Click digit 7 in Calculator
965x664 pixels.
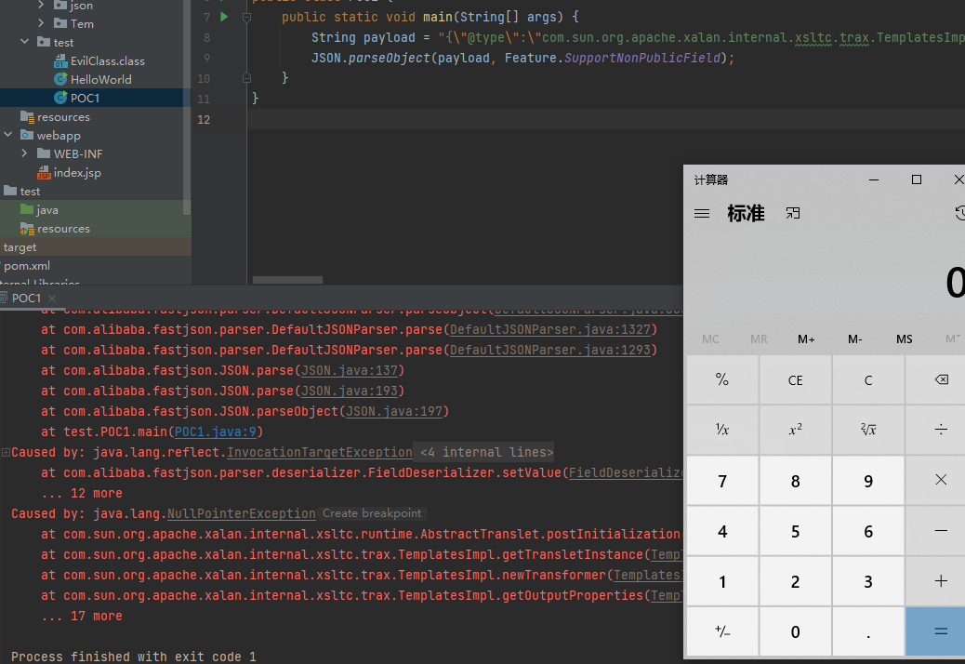click(722, 480)
